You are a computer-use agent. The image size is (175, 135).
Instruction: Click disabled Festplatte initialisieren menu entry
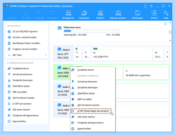tap(93, 76)
